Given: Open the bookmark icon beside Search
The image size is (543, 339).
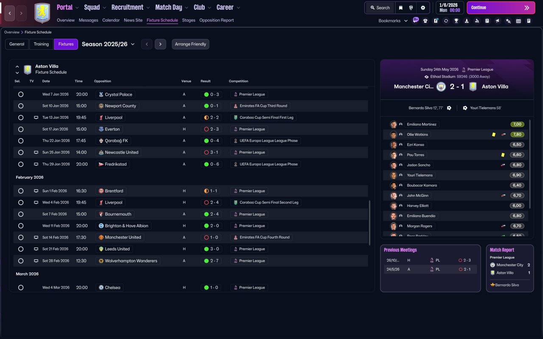Looking at the screenshot, I should tap(400, 8).
